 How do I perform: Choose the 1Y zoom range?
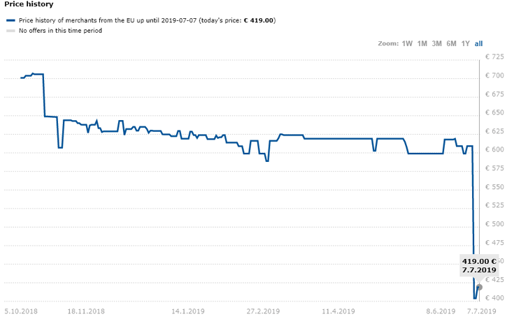coord(465,43)
